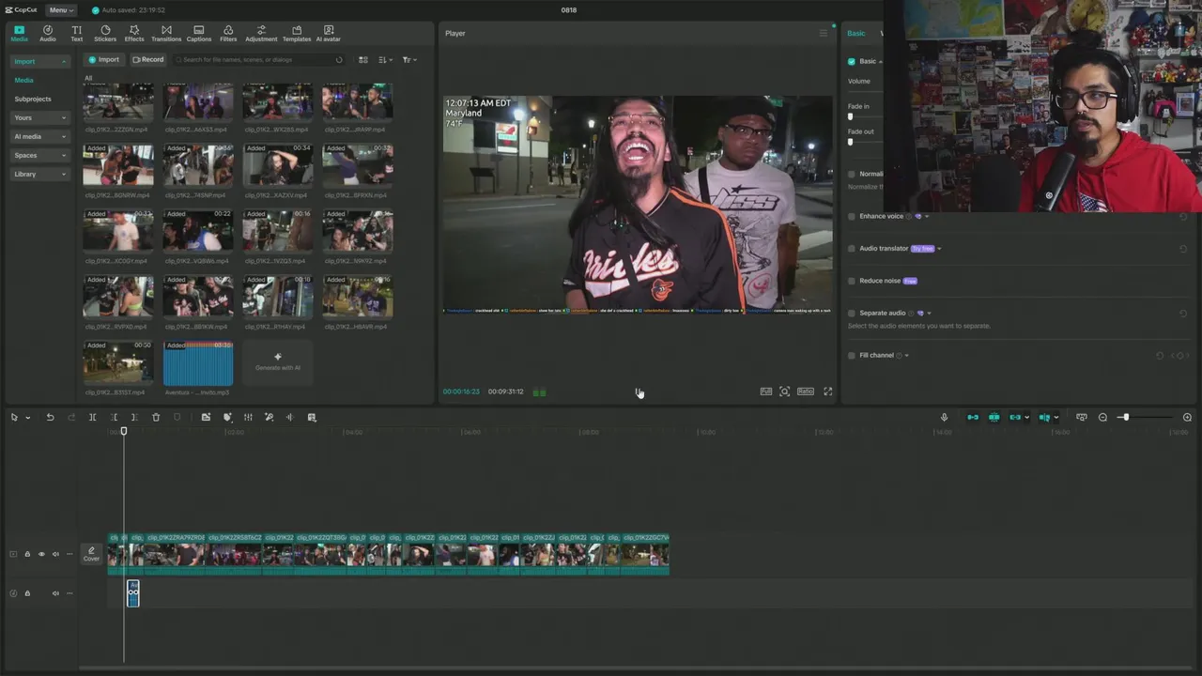Click the Ratio button in the player
Image resolution: width=1202 pixels, height=676 pixels.
coord(806,392)
